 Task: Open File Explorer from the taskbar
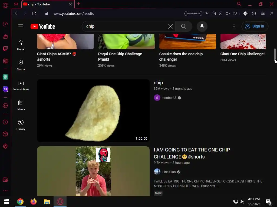(47, 202)
